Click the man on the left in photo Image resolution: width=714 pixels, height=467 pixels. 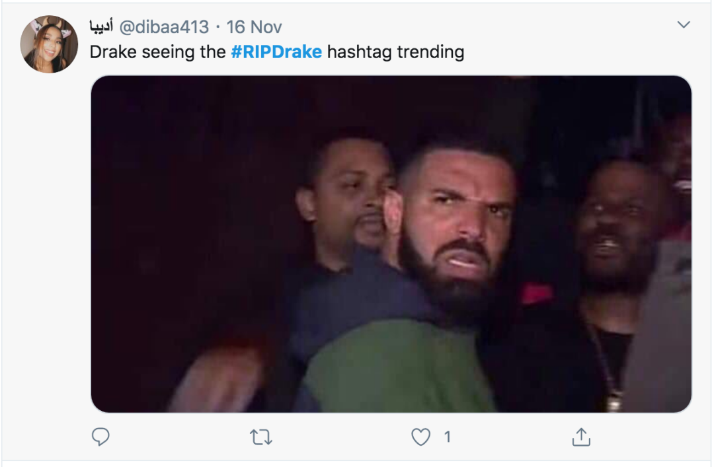(x=344, y=198)
